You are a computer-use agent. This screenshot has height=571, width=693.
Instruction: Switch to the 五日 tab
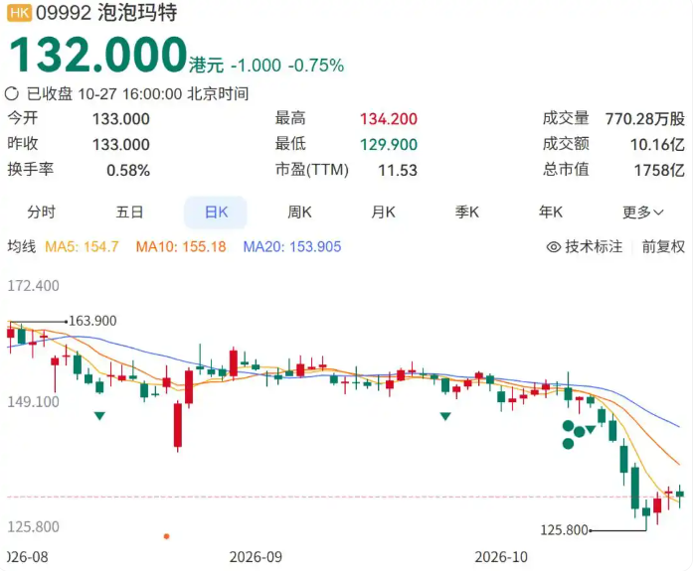pyautogui.click(x=129, y=213)
